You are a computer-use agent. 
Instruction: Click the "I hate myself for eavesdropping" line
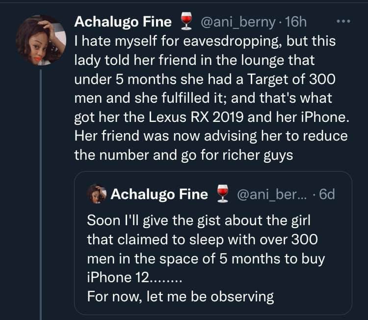205,41
